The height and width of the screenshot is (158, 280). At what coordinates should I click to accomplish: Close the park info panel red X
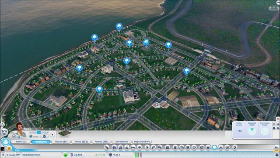pyautogui.click(x=278, y=119)
